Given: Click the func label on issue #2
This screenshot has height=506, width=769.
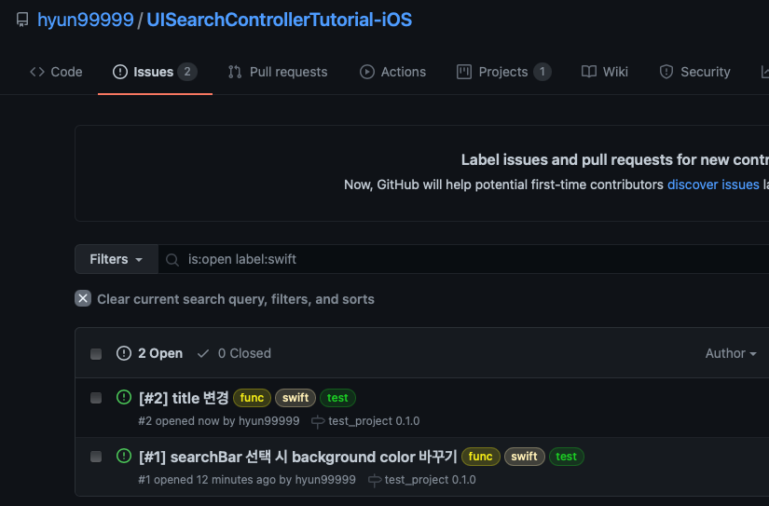Looking at the screenshot, I should pyautogui.click(x=252, y=398).
